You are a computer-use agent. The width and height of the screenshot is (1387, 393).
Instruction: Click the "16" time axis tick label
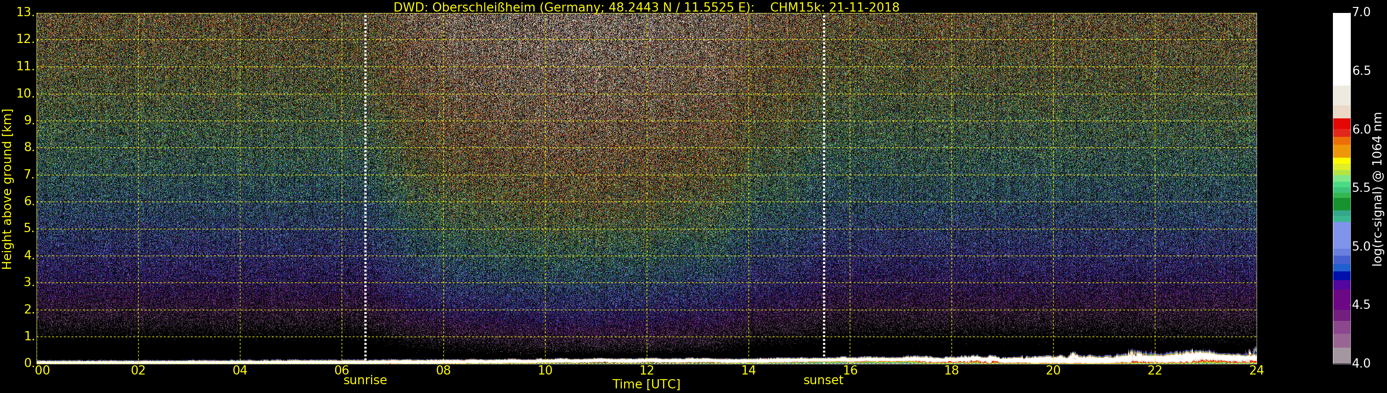850,370
